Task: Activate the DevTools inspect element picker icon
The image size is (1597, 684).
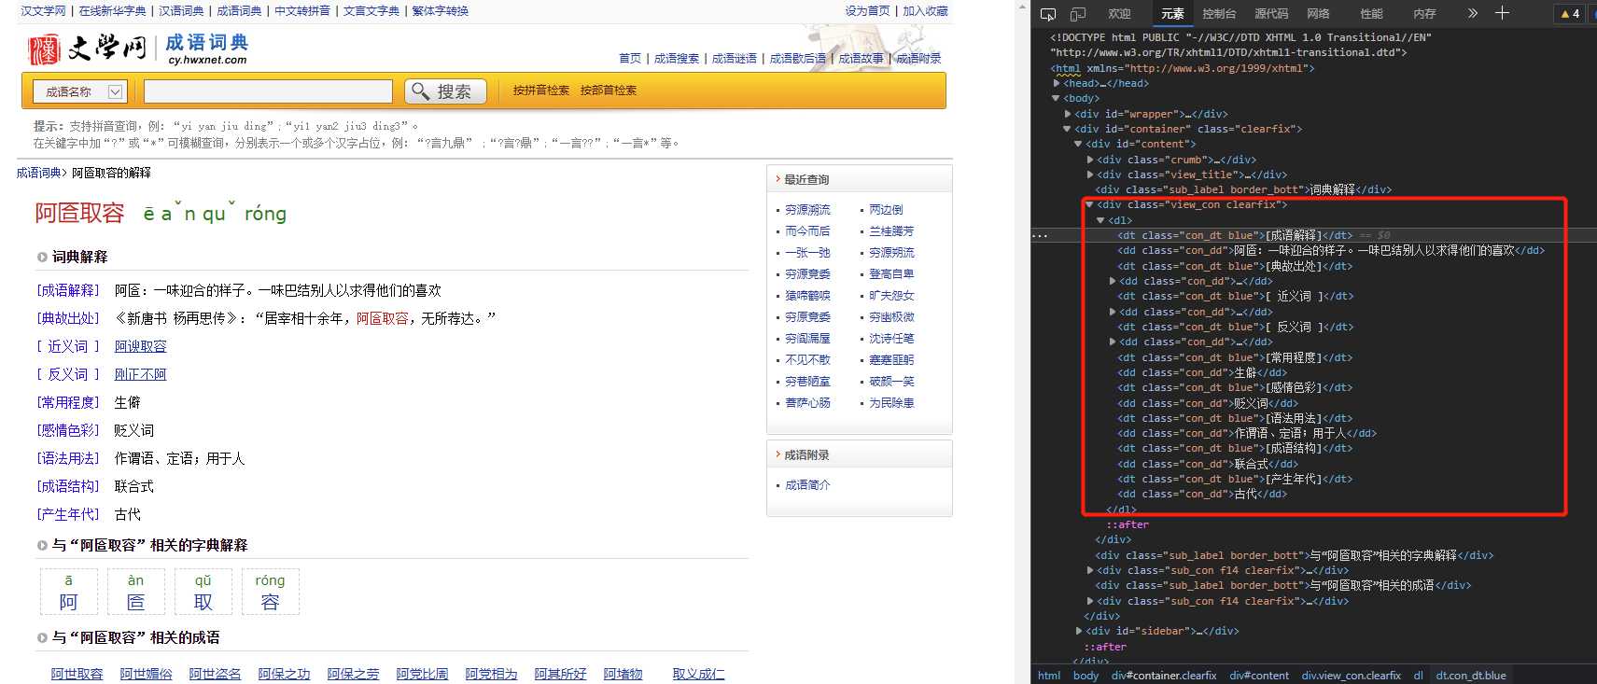Action: [1048, 14]
